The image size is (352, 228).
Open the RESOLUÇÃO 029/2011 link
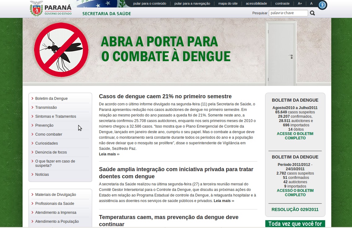click(x=295, y=209)
